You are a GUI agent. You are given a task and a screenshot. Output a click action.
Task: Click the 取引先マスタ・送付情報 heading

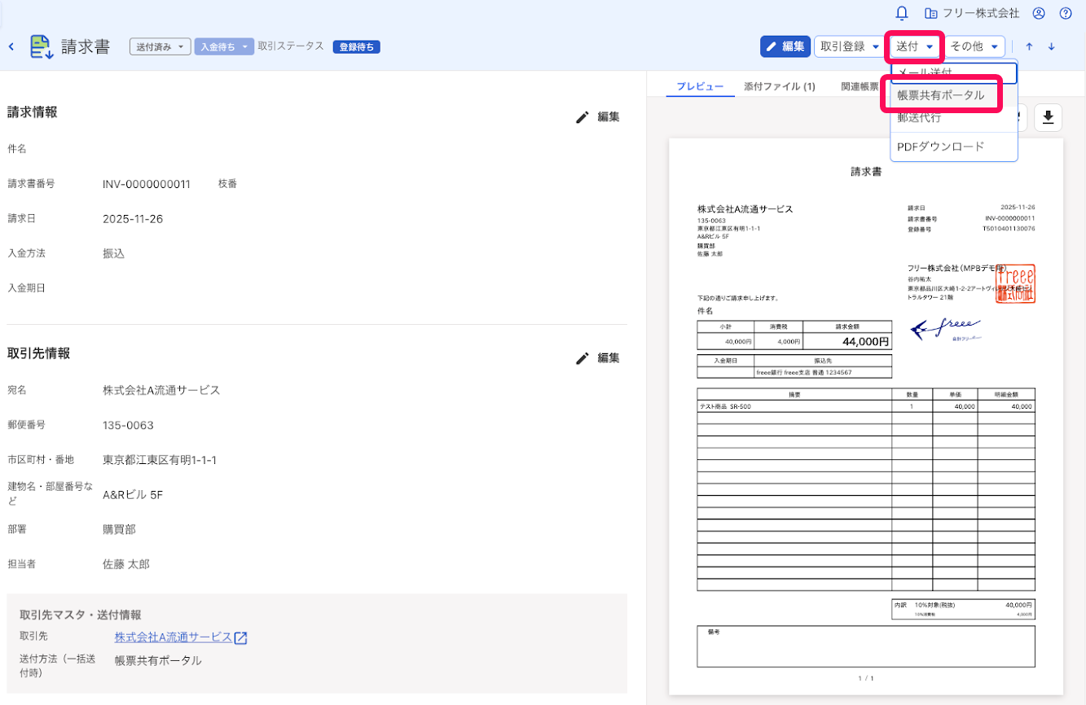[81, 615]
